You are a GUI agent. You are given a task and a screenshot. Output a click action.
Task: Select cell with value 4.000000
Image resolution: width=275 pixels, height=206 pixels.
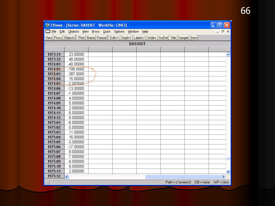click(76, 98)
